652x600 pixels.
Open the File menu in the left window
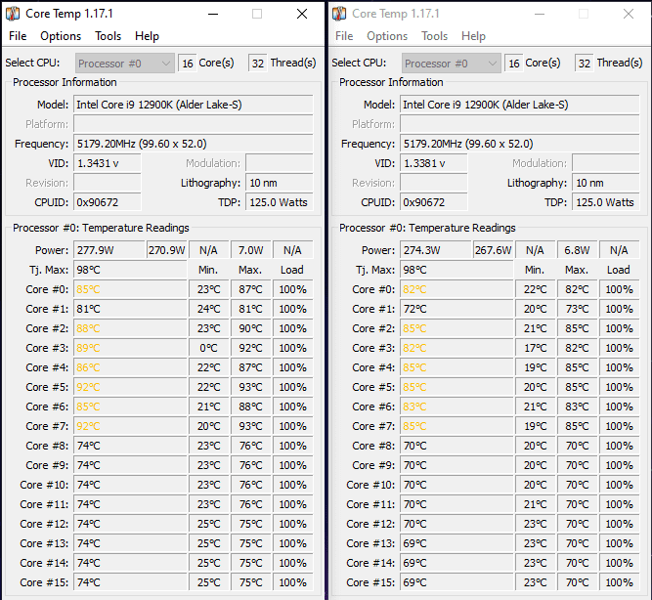pyautogui.click(x=18, y=36)
